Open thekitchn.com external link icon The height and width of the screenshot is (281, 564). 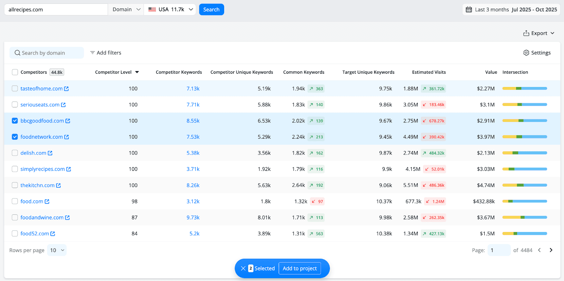point(59,186)
